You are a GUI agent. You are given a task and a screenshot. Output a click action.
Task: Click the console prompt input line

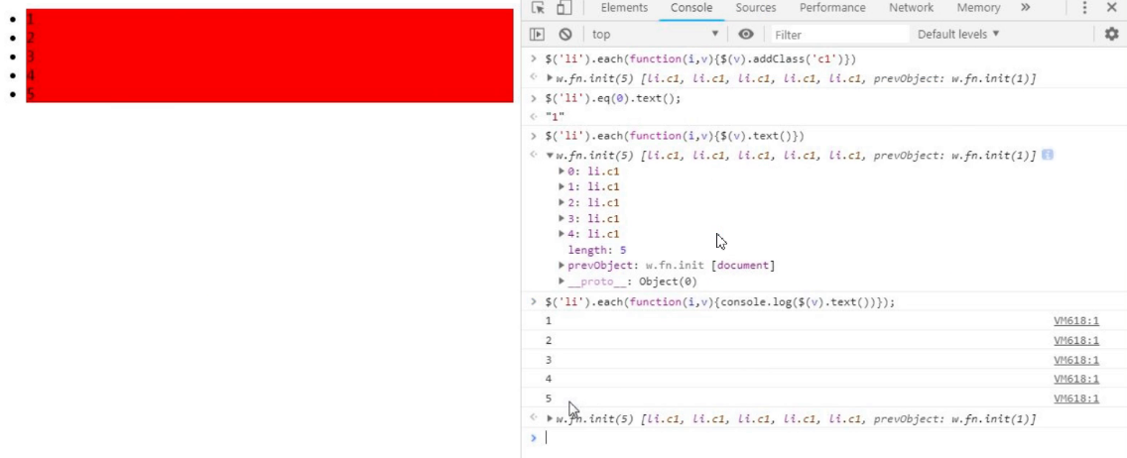pyautogui.click(x=823, y=437)
